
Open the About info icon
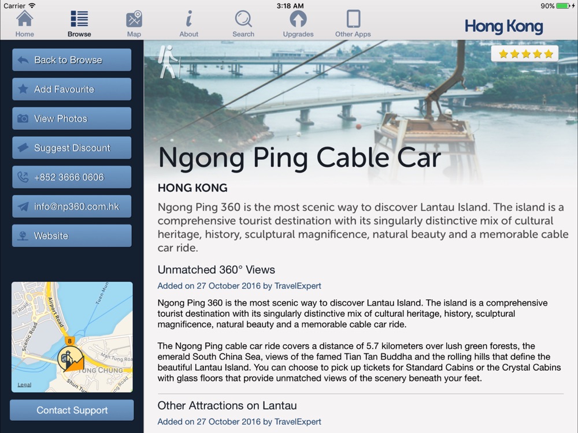tap(189, 19)
